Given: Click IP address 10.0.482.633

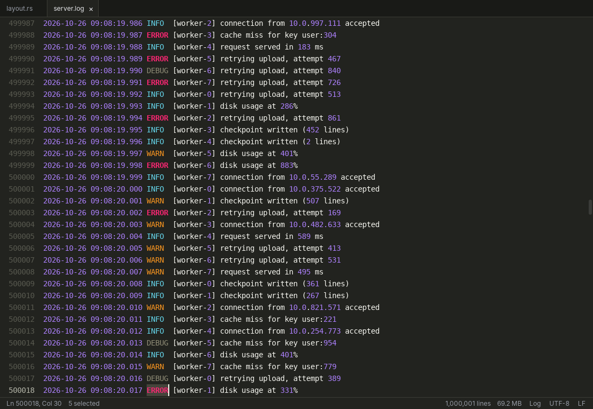Looking at the screenshot, I should (315, 224).
